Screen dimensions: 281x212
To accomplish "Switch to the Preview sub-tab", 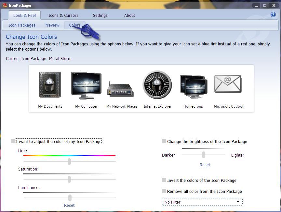I will (x=52, y=25).
